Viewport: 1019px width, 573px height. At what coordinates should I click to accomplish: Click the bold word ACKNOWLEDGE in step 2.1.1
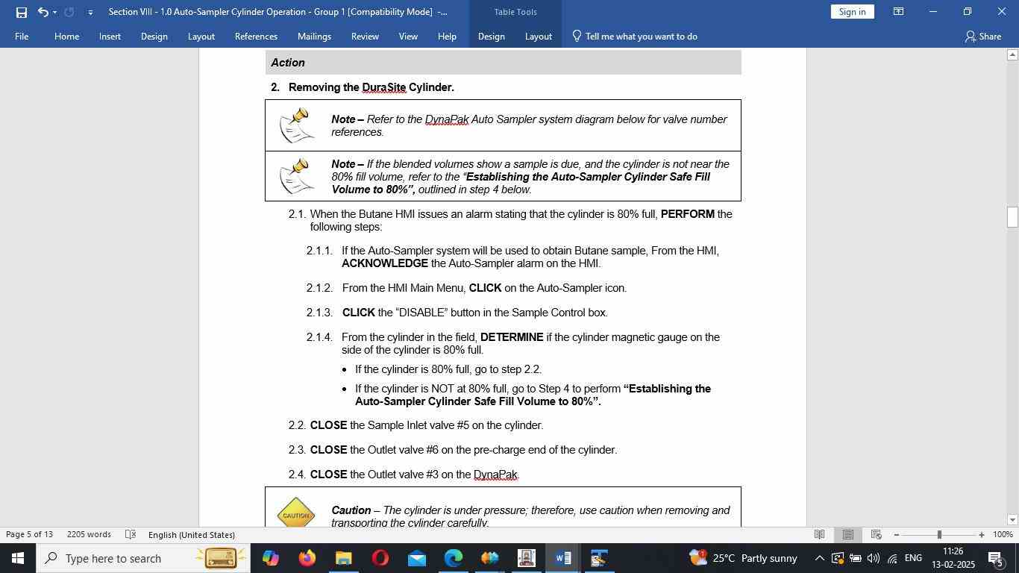(385, 263)
